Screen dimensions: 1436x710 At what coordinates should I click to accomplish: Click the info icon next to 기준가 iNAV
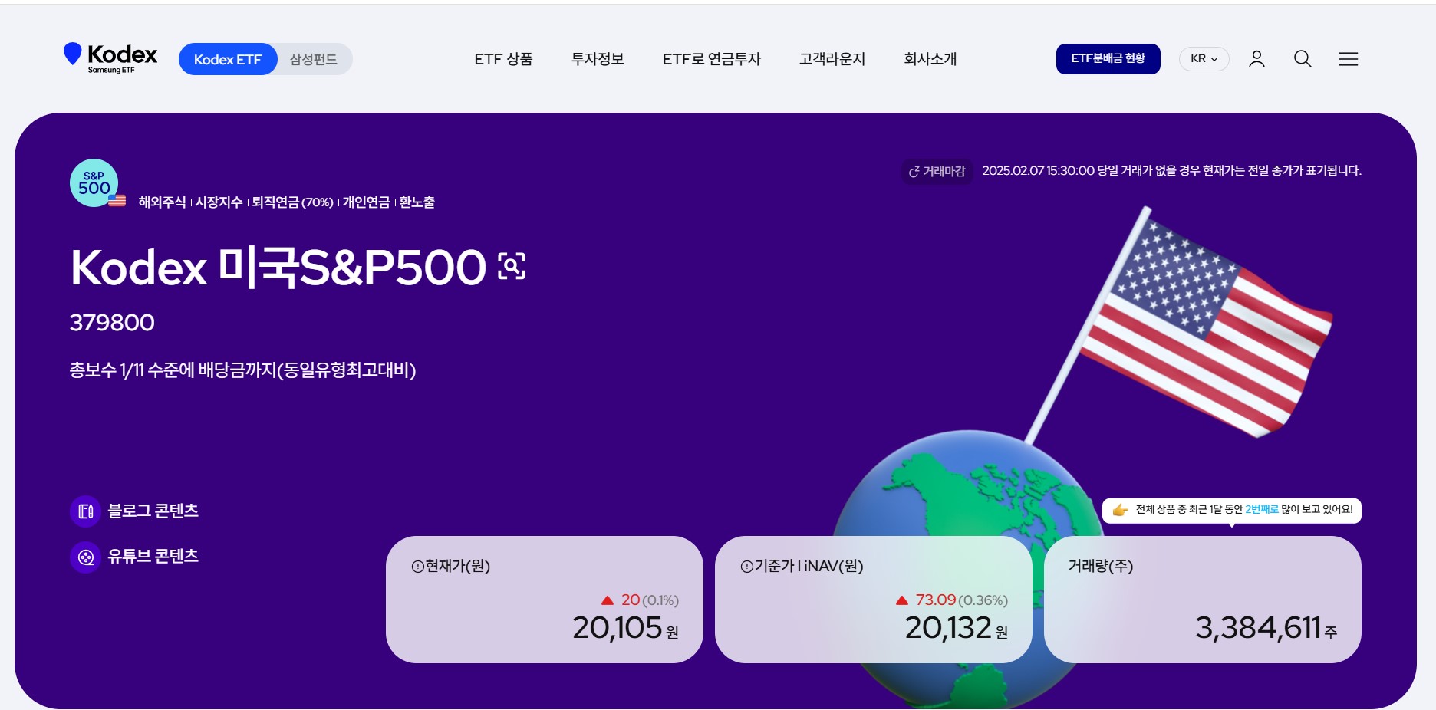point(746,567)
